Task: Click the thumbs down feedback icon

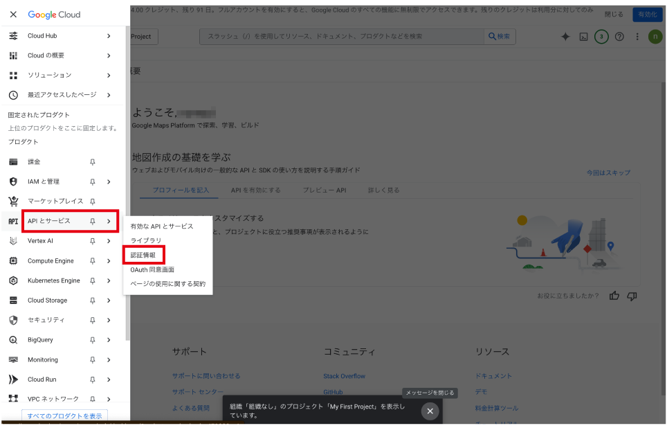Action: coord(631,296)
